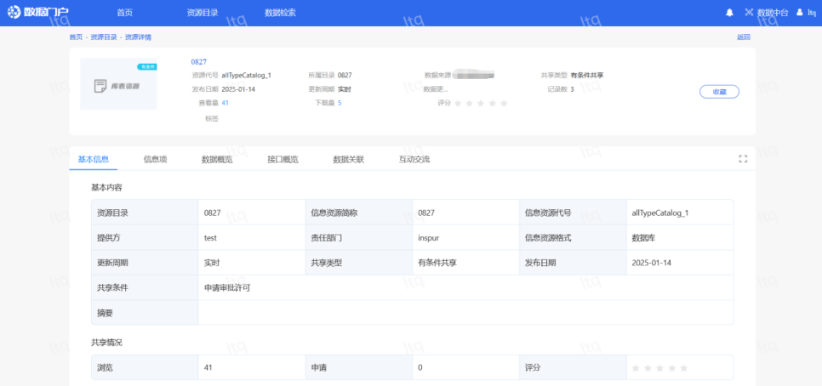Expand the info panel to fullscreen
This screenshot has width=822, height=386.
[x=743, y=159]
